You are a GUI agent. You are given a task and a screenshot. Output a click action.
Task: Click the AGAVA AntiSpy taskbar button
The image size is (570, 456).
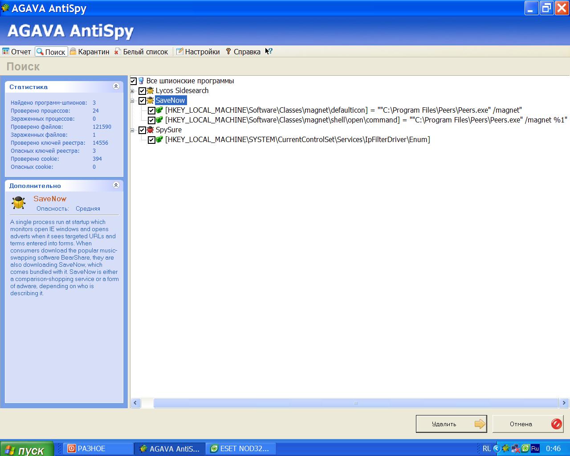tap(170, 449)
